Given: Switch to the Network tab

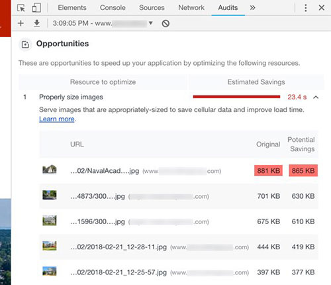Looking at the screenshot, I should pos(191,8).
